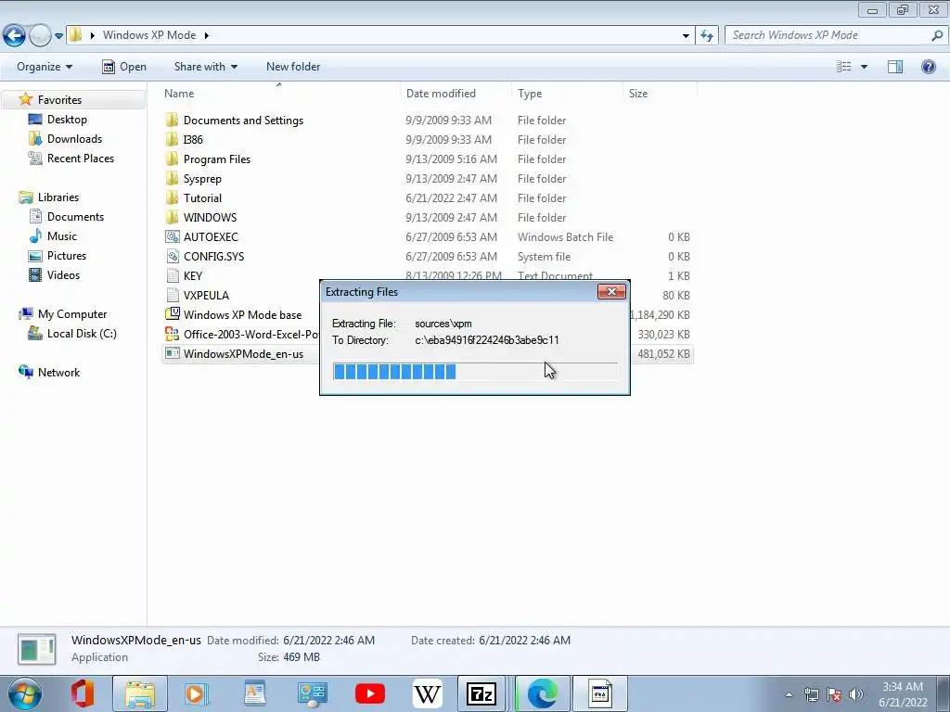
Task: Open the Pictures library
Action: [67, 256]
